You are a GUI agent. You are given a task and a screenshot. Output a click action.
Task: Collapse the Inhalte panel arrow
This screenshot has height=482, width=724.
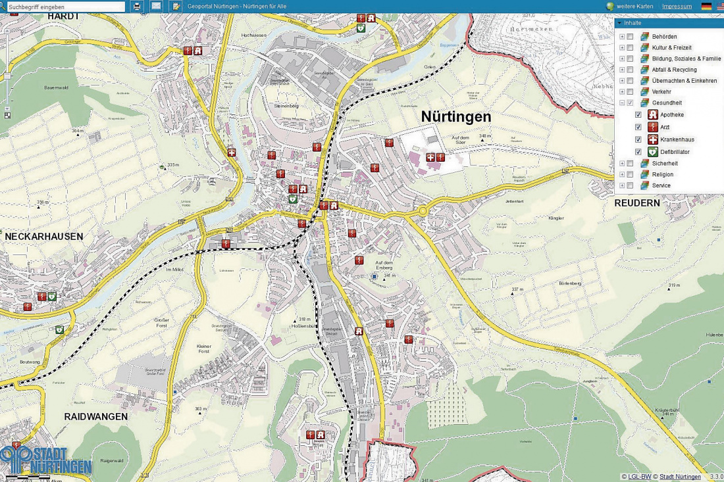tap(619, 23)
